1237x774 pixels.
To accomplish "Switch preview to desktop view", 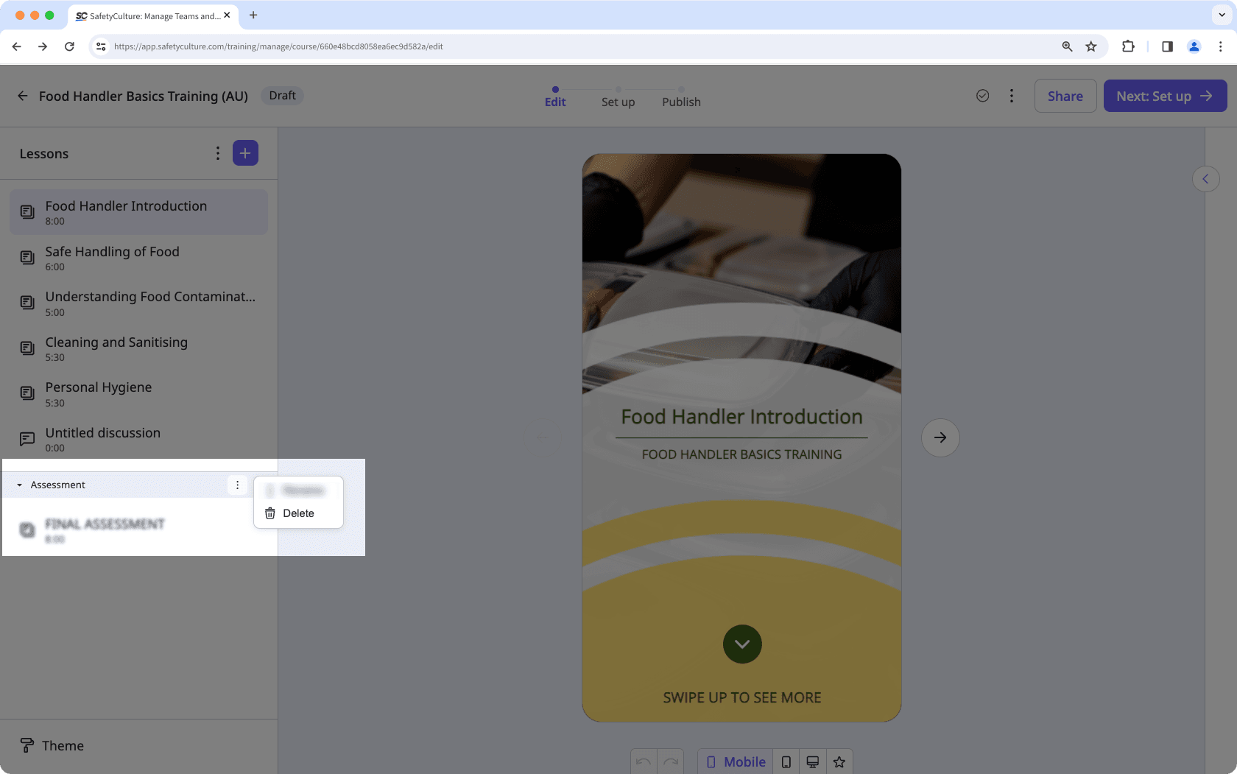I will click(x=812, y=761).
